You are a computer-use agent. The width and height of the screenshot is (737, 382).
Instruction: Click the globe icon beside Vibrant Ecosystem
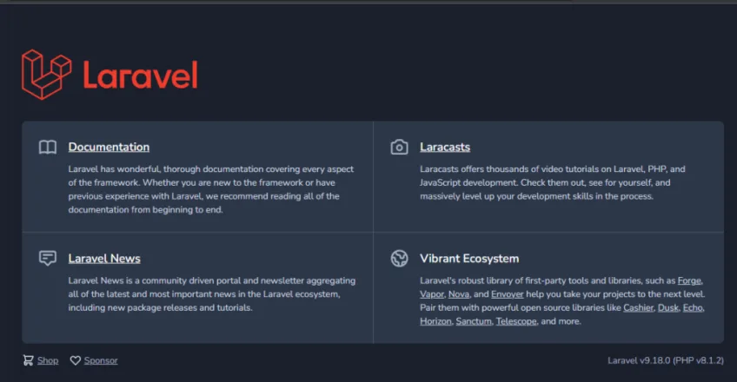tap(399, 258)
